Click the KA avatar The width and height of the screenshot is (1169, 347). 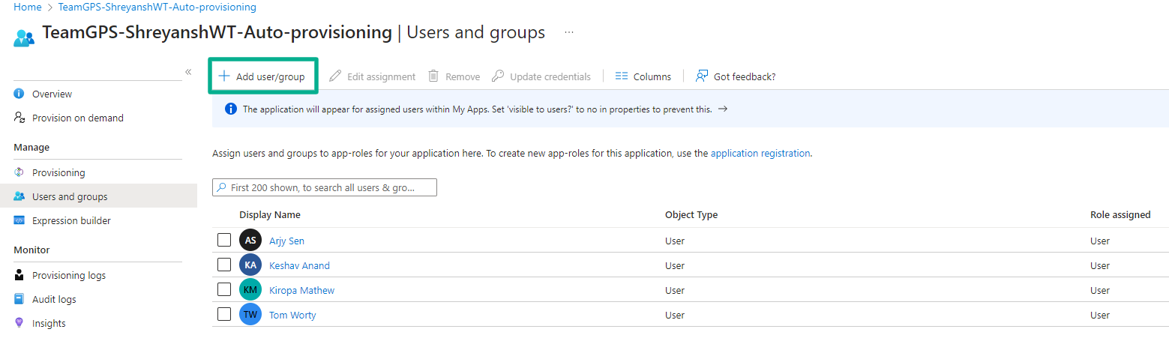coord(250,265)
